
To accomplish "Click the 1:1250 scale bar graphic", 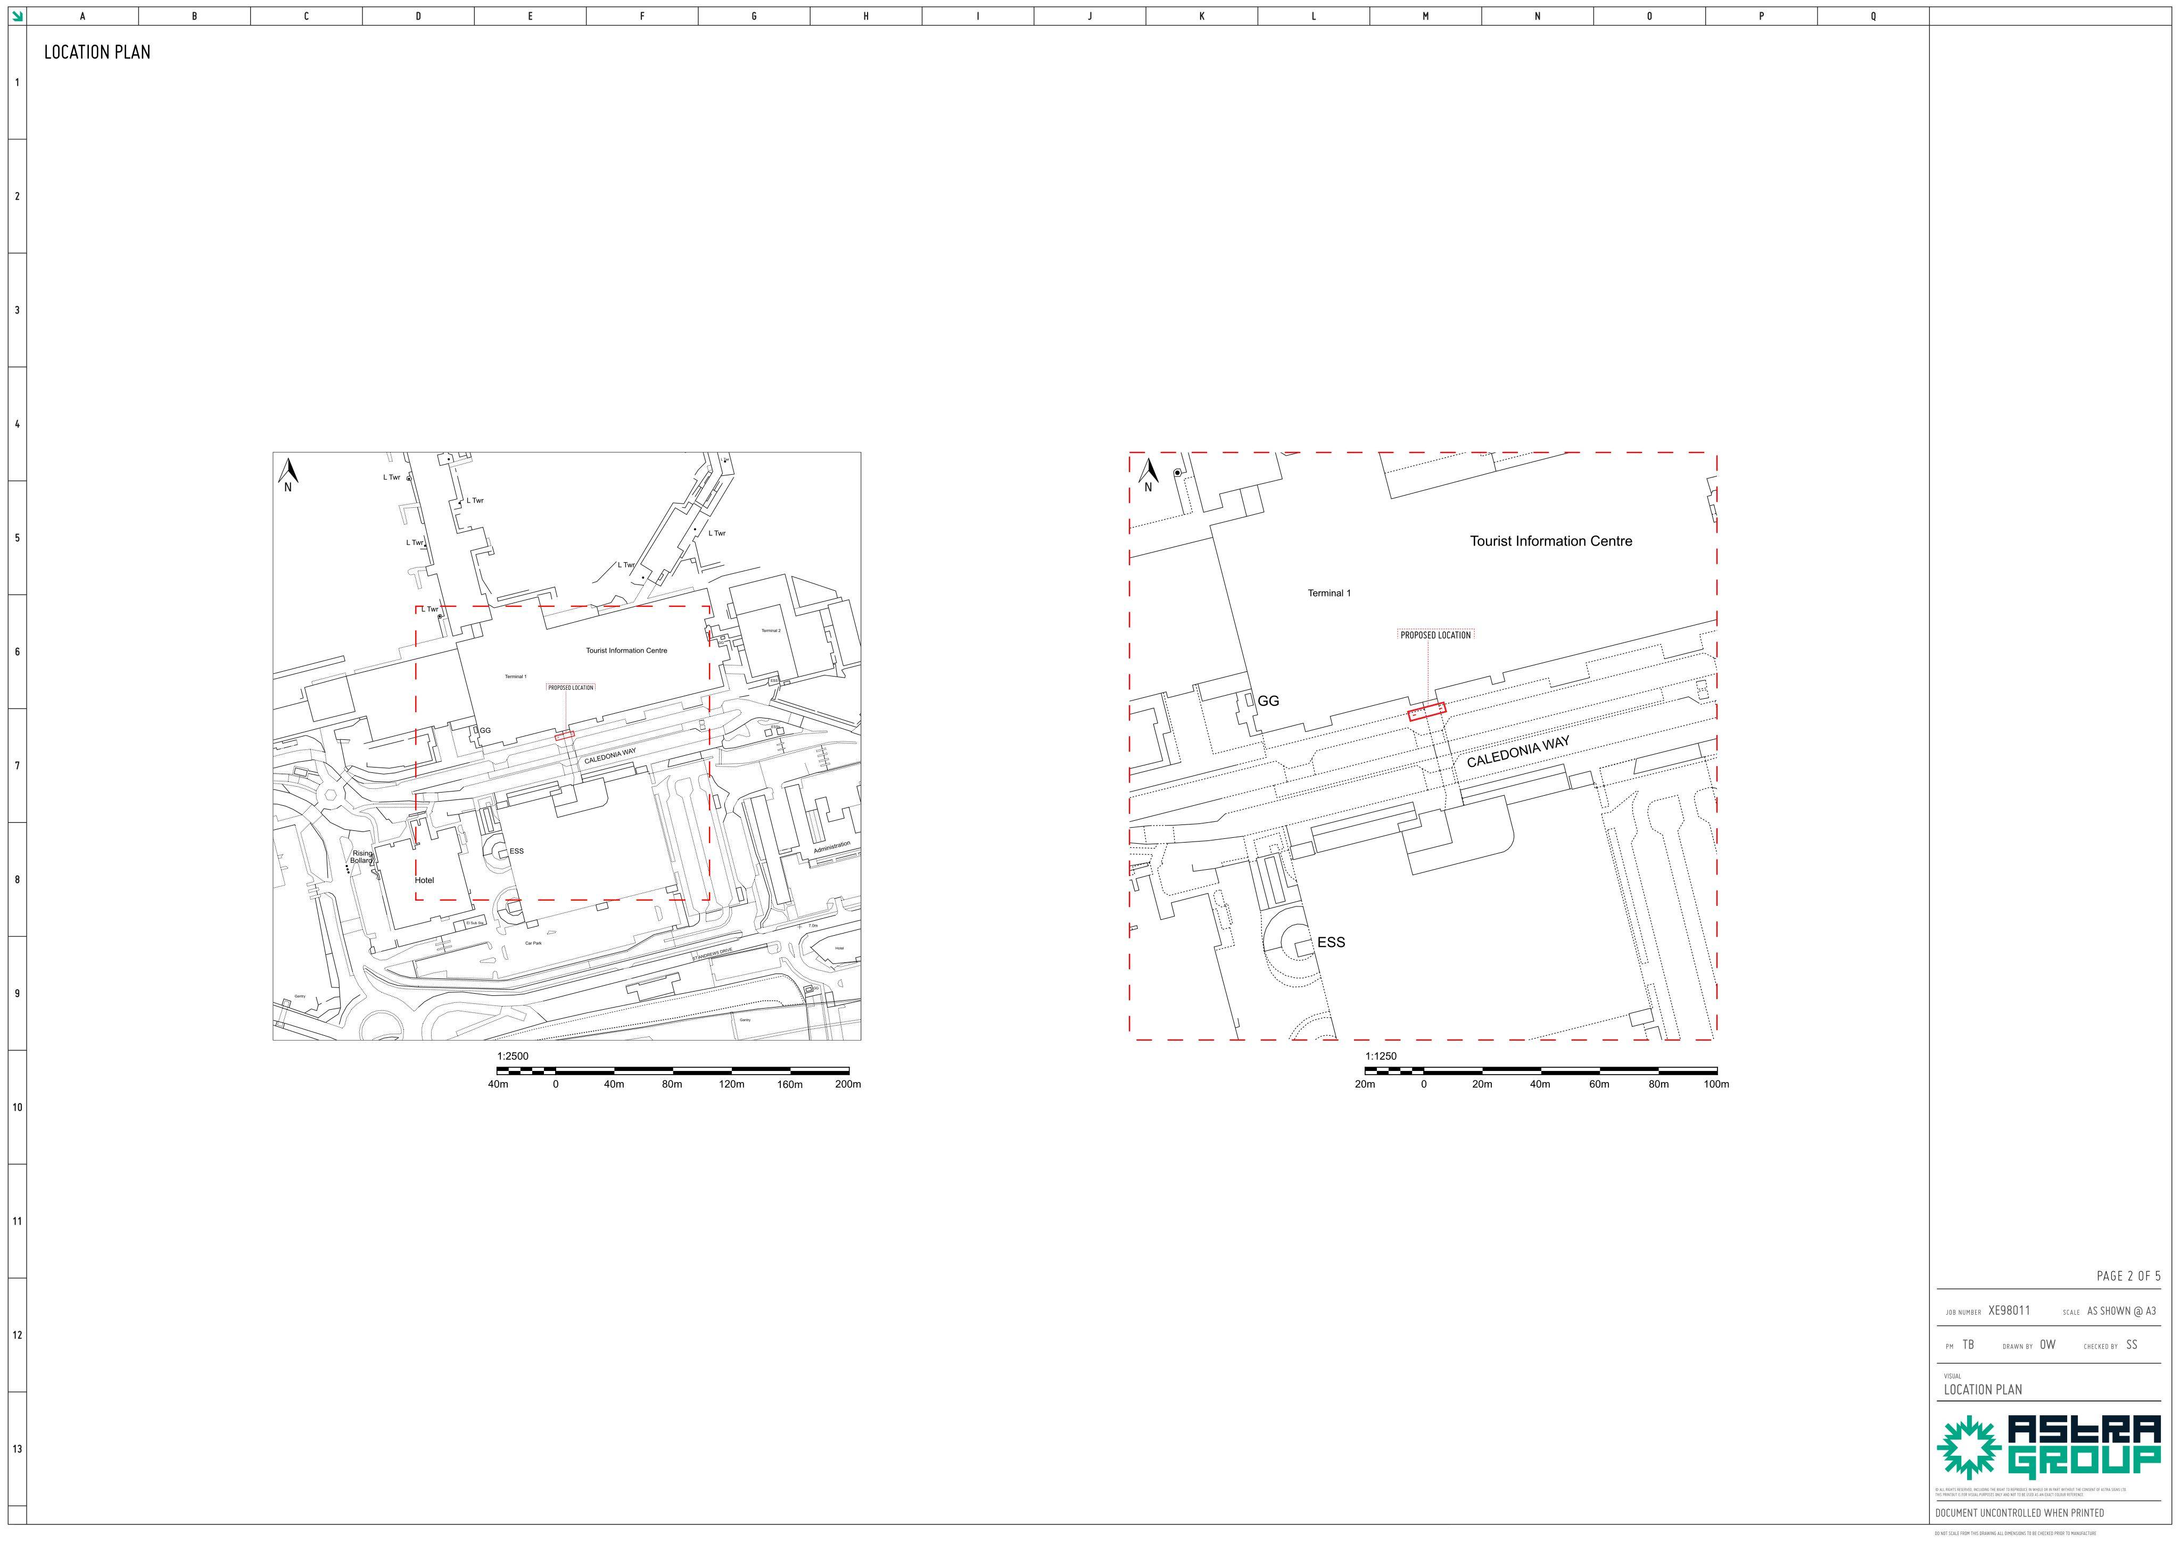I will (x=1541, y=1071).
